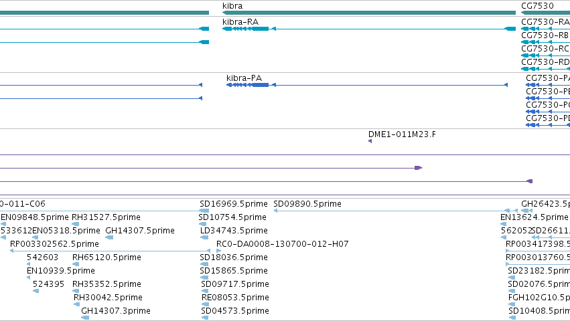Image resolution: width=570 pixels, height=321 pixels.
Task: Click the kibra gene label
Action: click(x=232, y=6)
